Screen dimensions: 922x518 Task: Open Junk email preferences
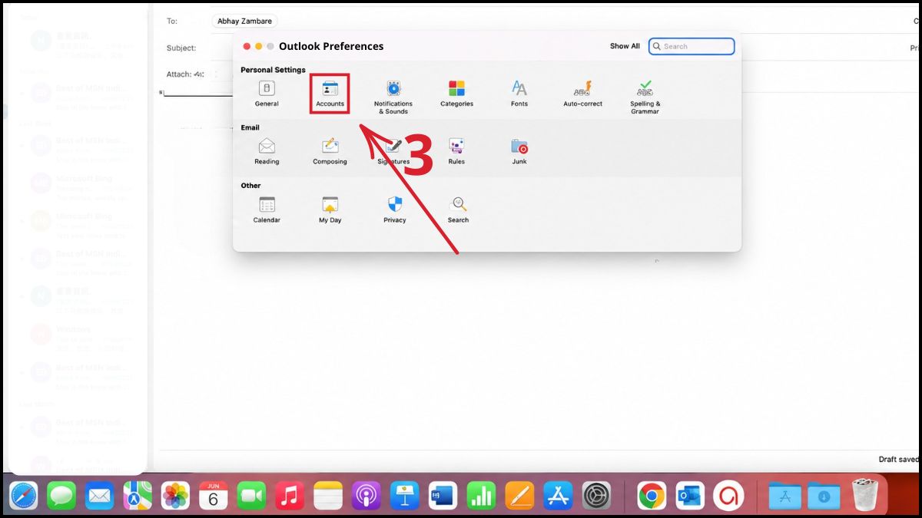click(519, 151)
